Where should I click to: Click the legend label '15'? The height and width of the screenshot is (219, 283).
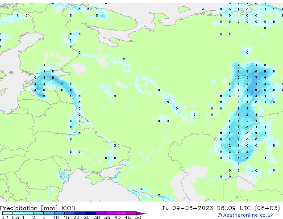click(66, 217)
